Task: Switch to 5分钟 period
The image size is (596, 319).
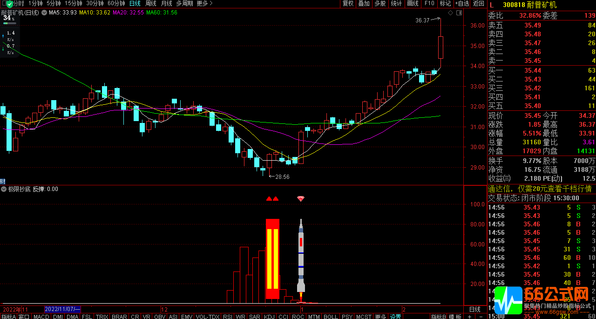Action: [x=54, y=3]
